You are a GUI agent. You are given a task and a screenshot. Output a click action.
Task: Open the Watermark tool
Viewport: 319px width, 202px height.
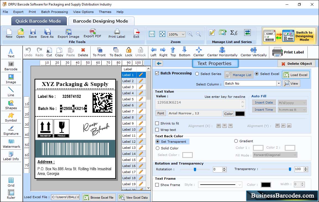point(11,144)
